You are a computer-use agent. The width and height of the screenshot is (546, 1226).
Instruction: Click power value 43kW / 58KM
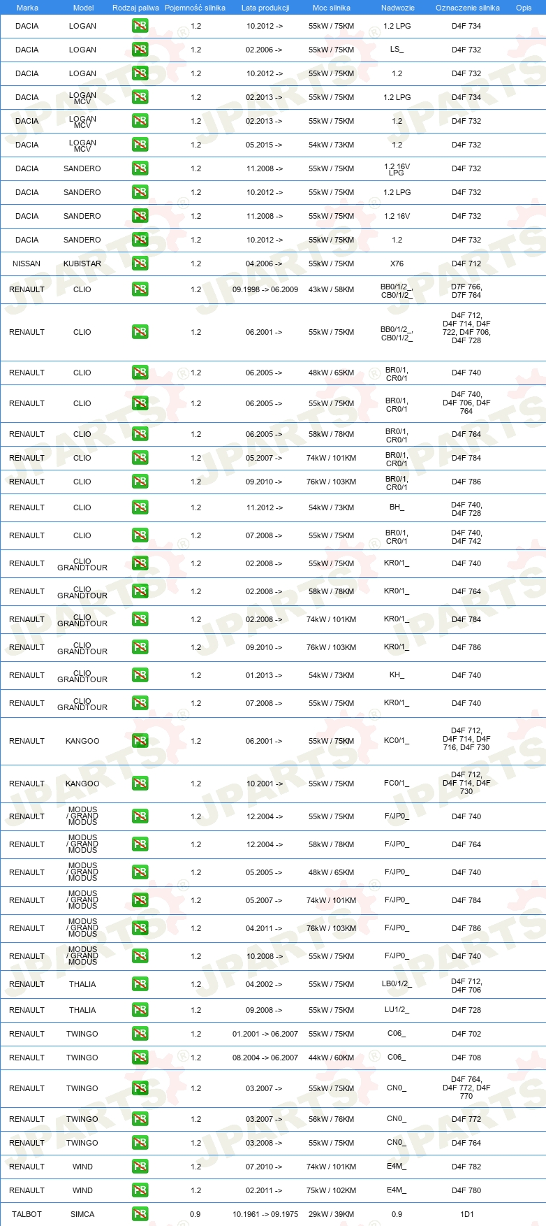tap(332, 289)
